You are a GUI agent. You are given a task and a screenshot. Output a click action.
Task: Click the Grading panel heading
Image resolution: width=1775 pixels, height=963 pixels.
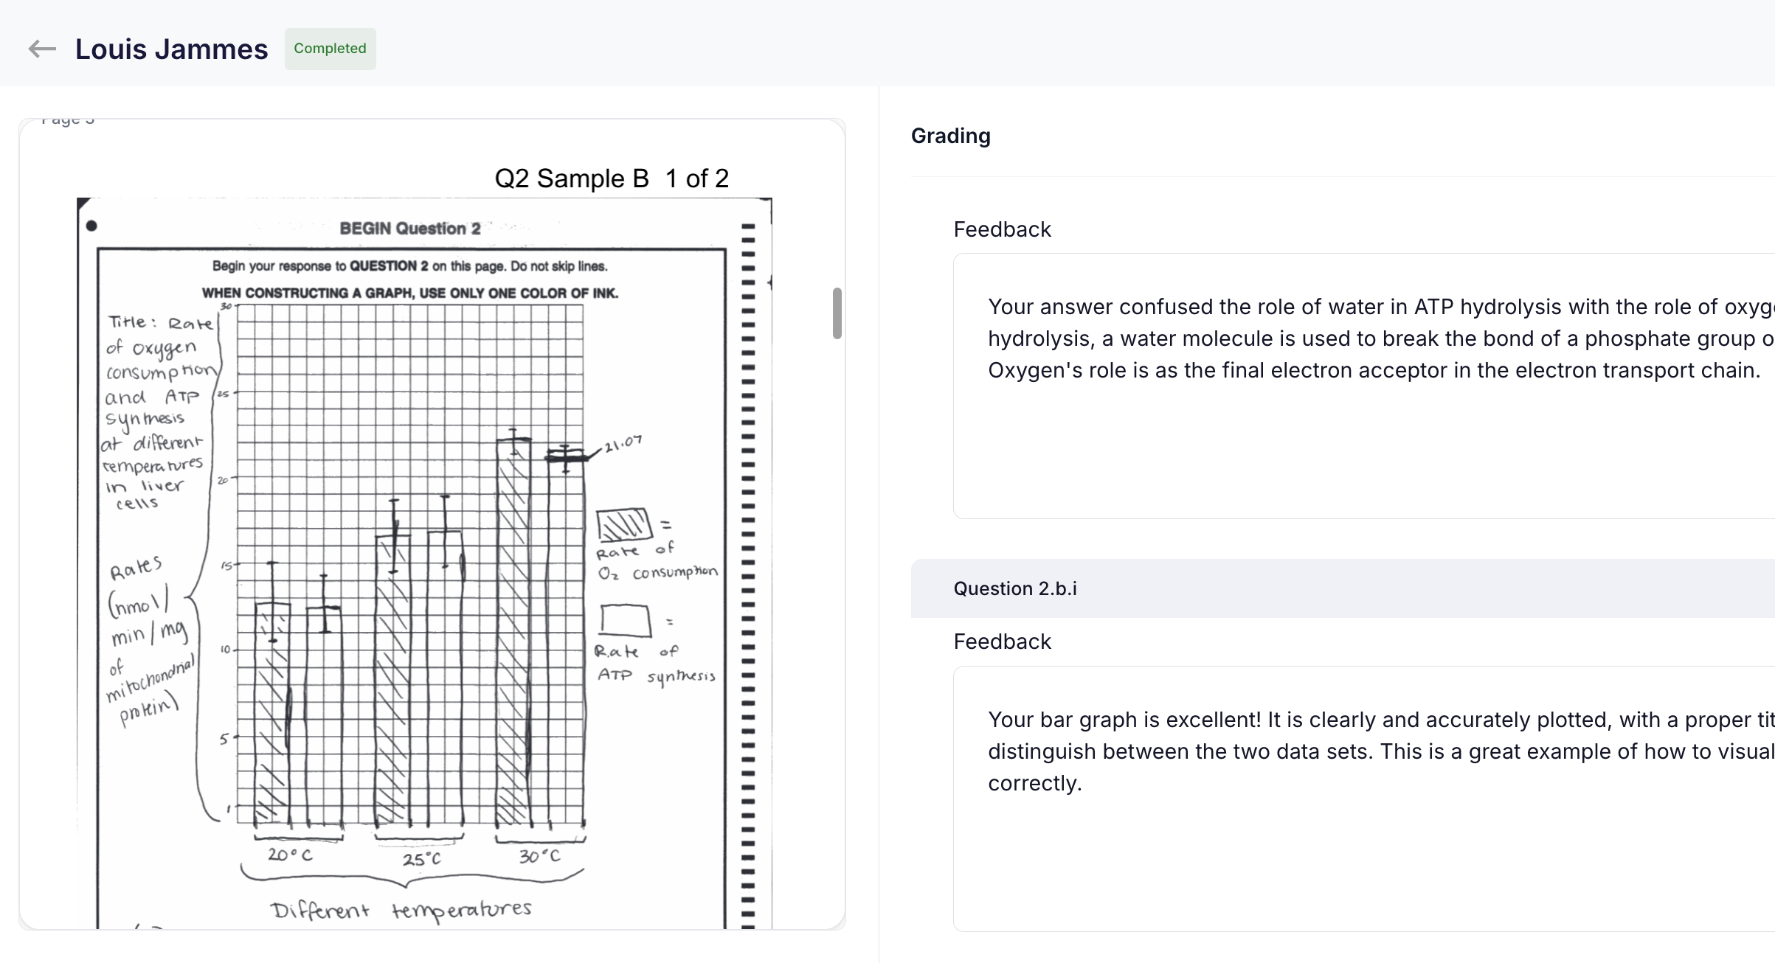pos(950,136)
